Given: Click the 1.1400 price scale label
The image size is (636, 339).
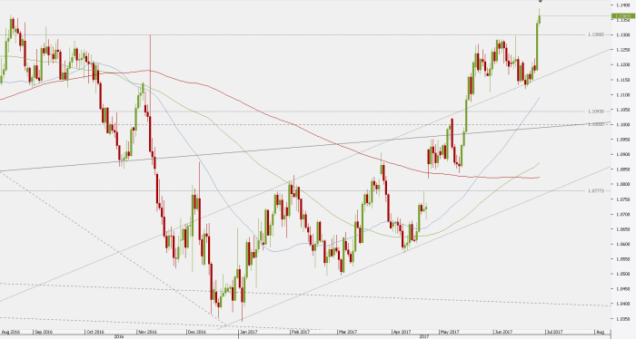Looking at the screenshot, I should pos(622,5).
